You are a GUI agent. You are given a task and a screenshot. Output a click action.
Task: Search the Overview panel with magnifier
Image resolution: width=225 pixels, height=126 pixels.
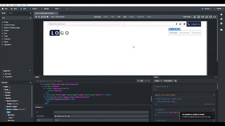click(31, 83)
